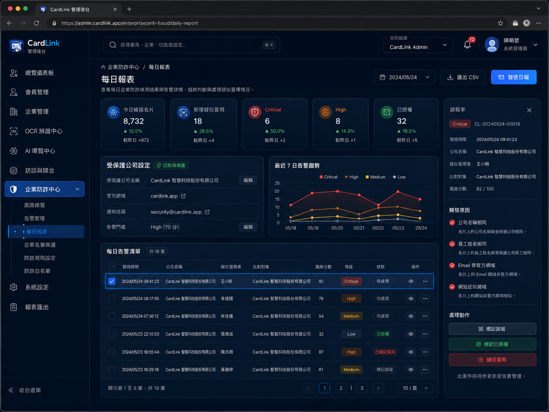The height and width of the screenshot is (412, 549).
Task: Reload the browser page
Action: point(36,23)
